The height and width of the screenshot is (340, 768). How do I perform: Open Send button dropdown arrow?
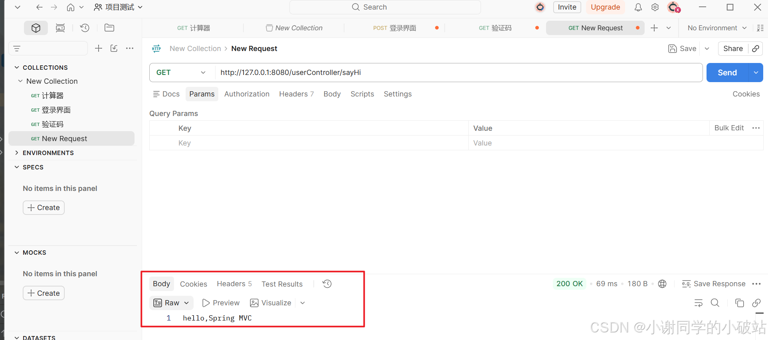tap(756, 73)
